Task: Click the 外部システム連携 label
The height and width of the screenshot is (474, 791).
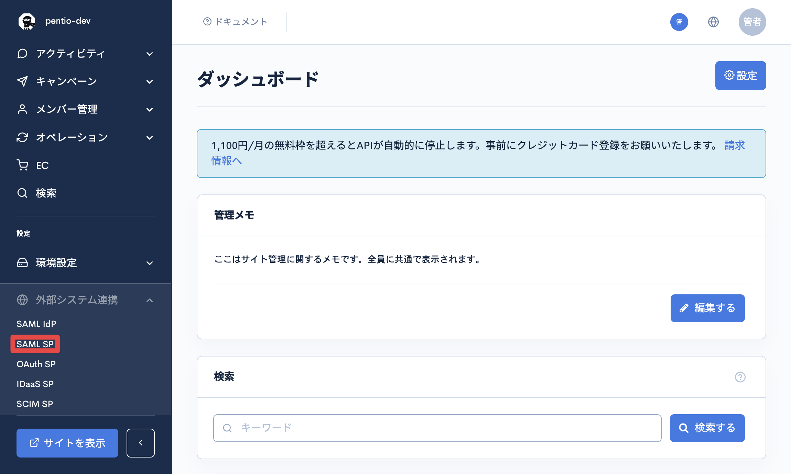Action: tap(77, 300)
